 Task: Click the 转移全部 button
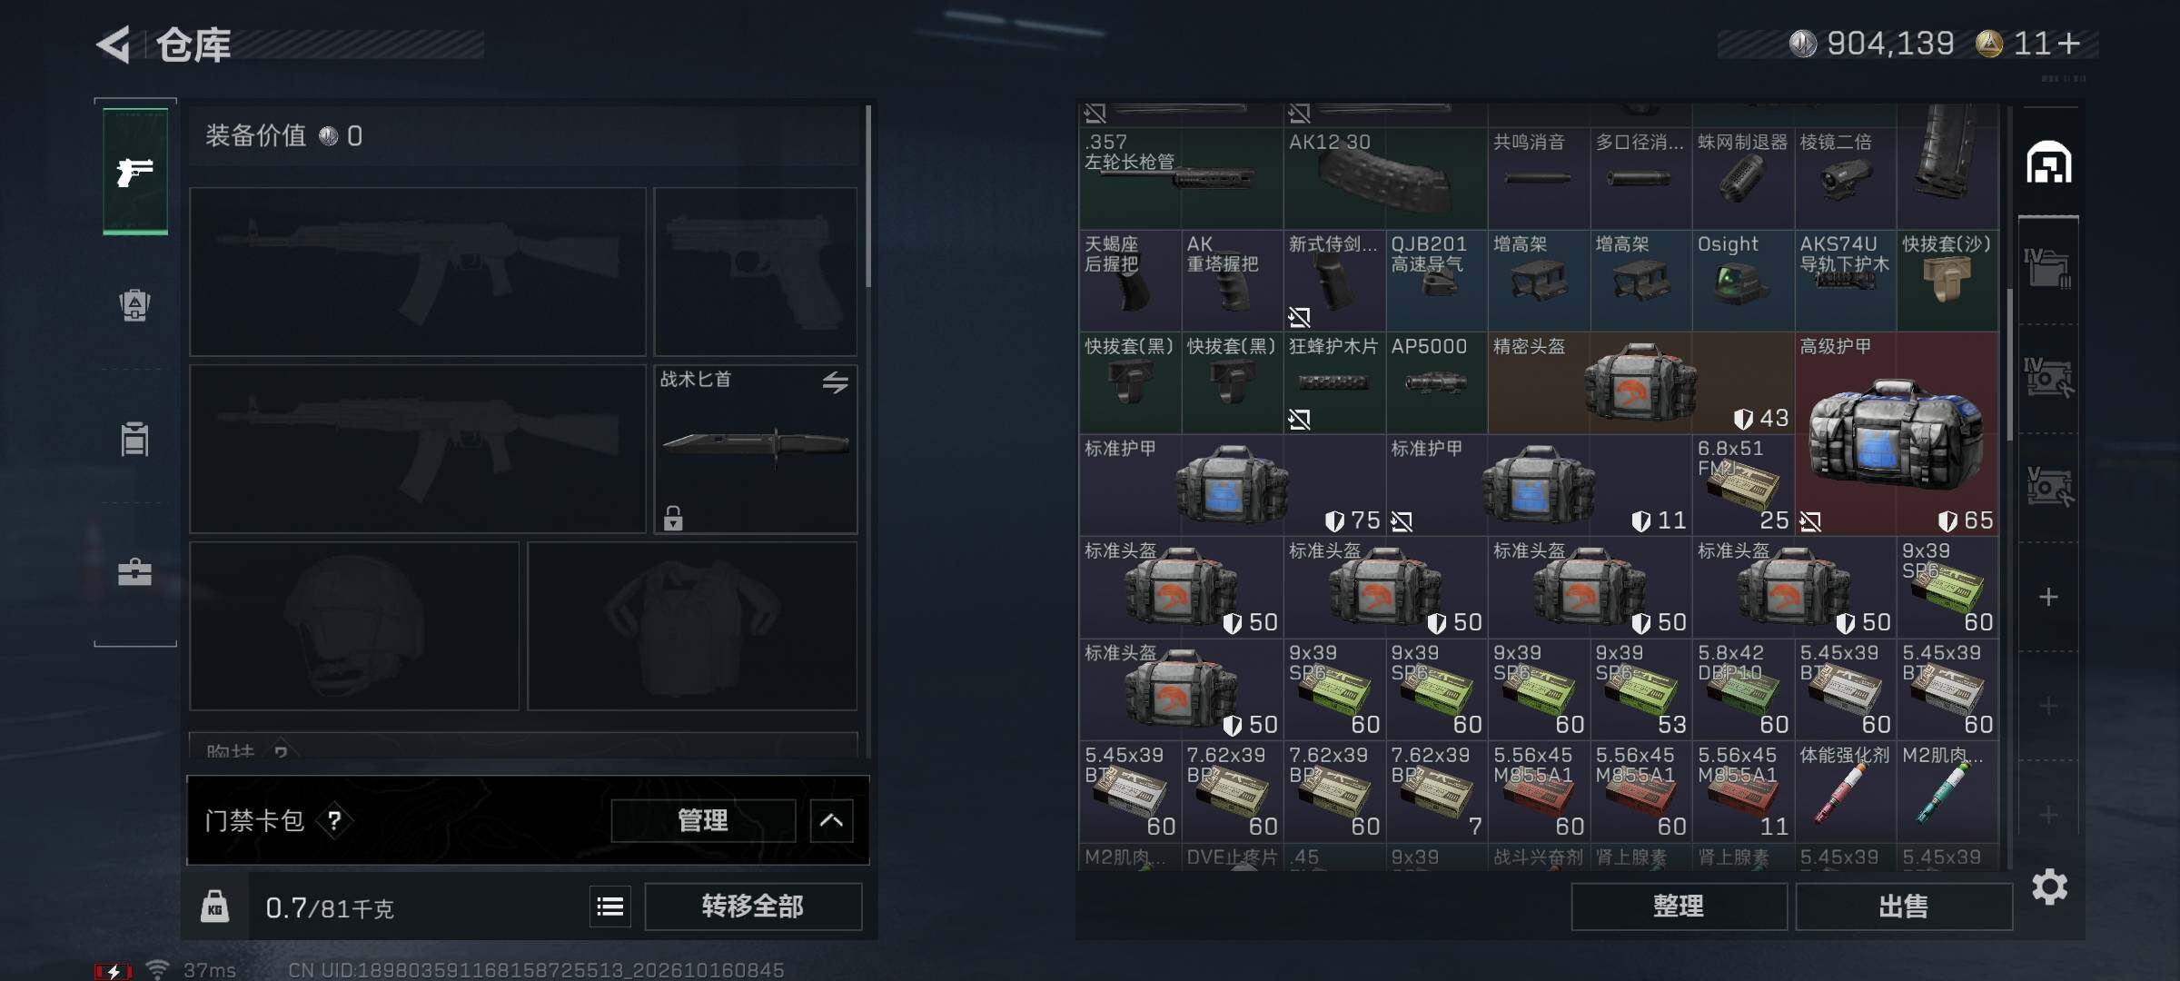click(753, 907)
